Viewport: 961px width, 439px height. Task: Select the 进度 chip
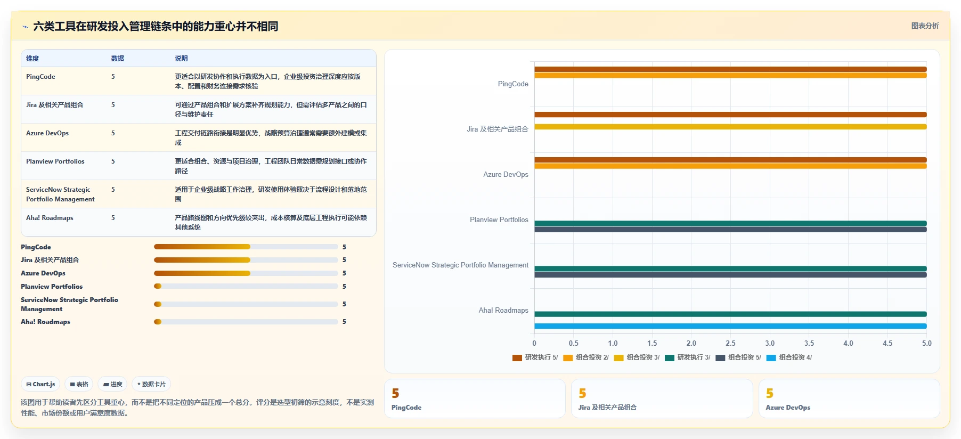[112, 384]
